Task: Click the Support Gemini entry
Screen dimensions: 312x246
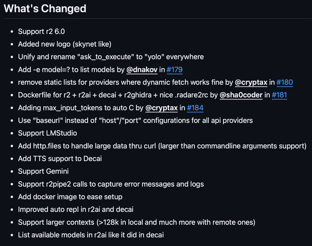Action: click(43, 172)
